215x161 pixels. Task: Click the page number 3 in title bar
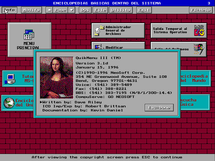point(209,3)
